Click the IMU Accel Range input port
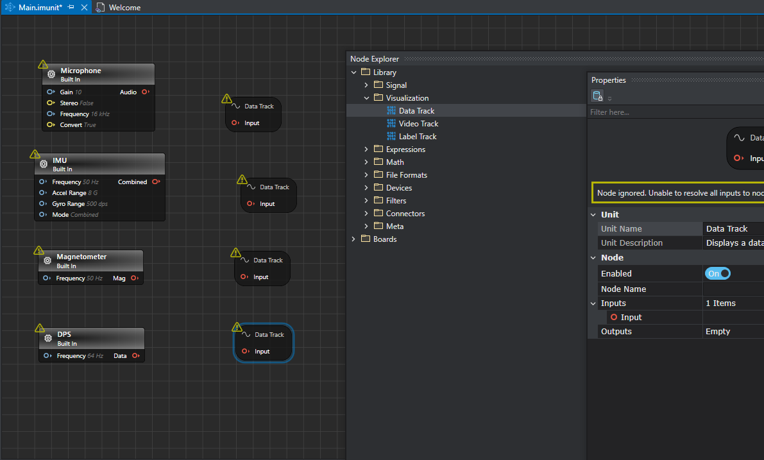 [43, 193]
